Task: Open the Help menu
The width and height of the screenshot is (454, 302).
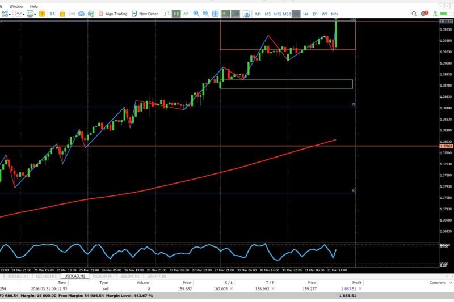Action: [34, 6]
